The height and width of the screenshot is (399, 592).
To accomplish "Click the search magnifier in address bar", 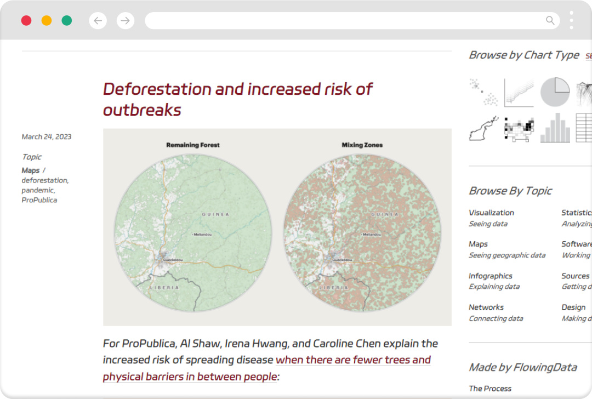I will pyautogui.click(x=550, y=21).
